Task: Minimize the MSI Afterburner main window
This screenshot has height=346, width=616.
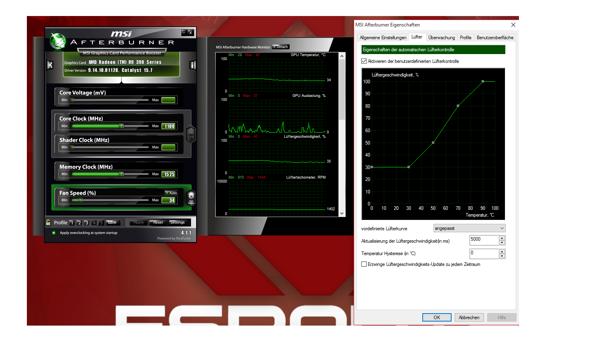Action: click(x=184, y=32)
